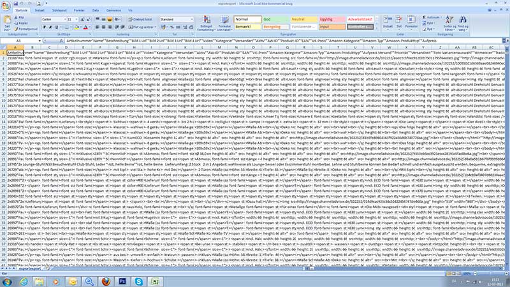This screenshot has height=287, width=510.
Task: Open the font size 11 dropdown
Action: coord(76,20)
